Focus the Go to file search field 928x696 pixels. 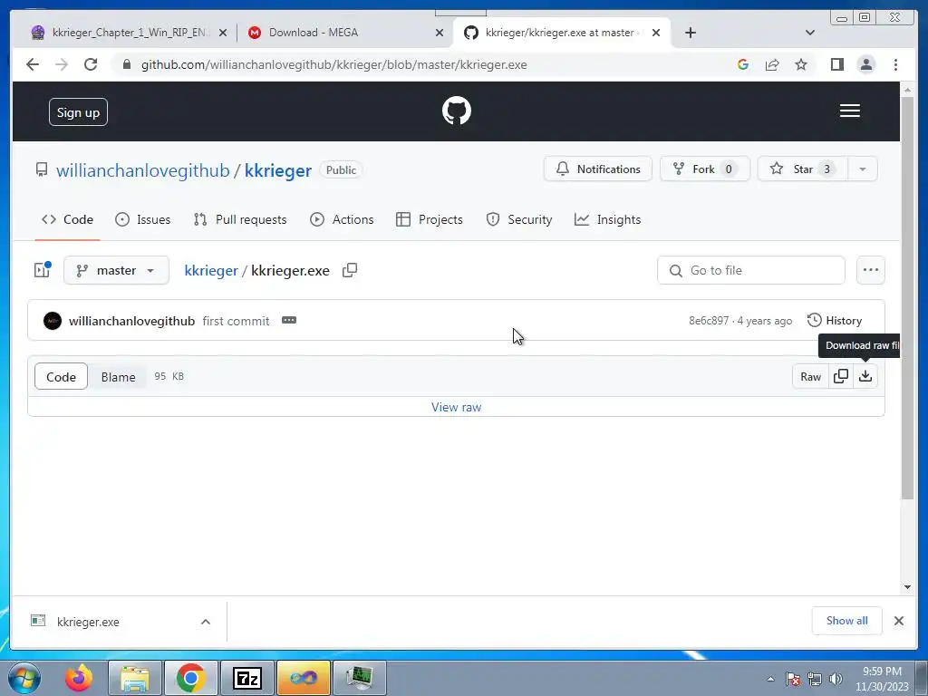coord(751,270)
